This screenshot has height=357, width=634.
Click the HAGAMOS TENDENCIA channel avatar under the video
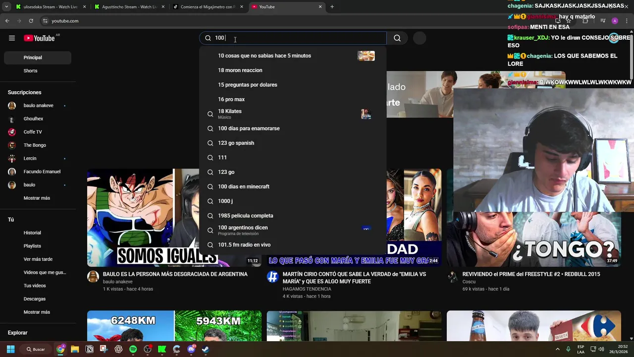(x=273, y=277)
